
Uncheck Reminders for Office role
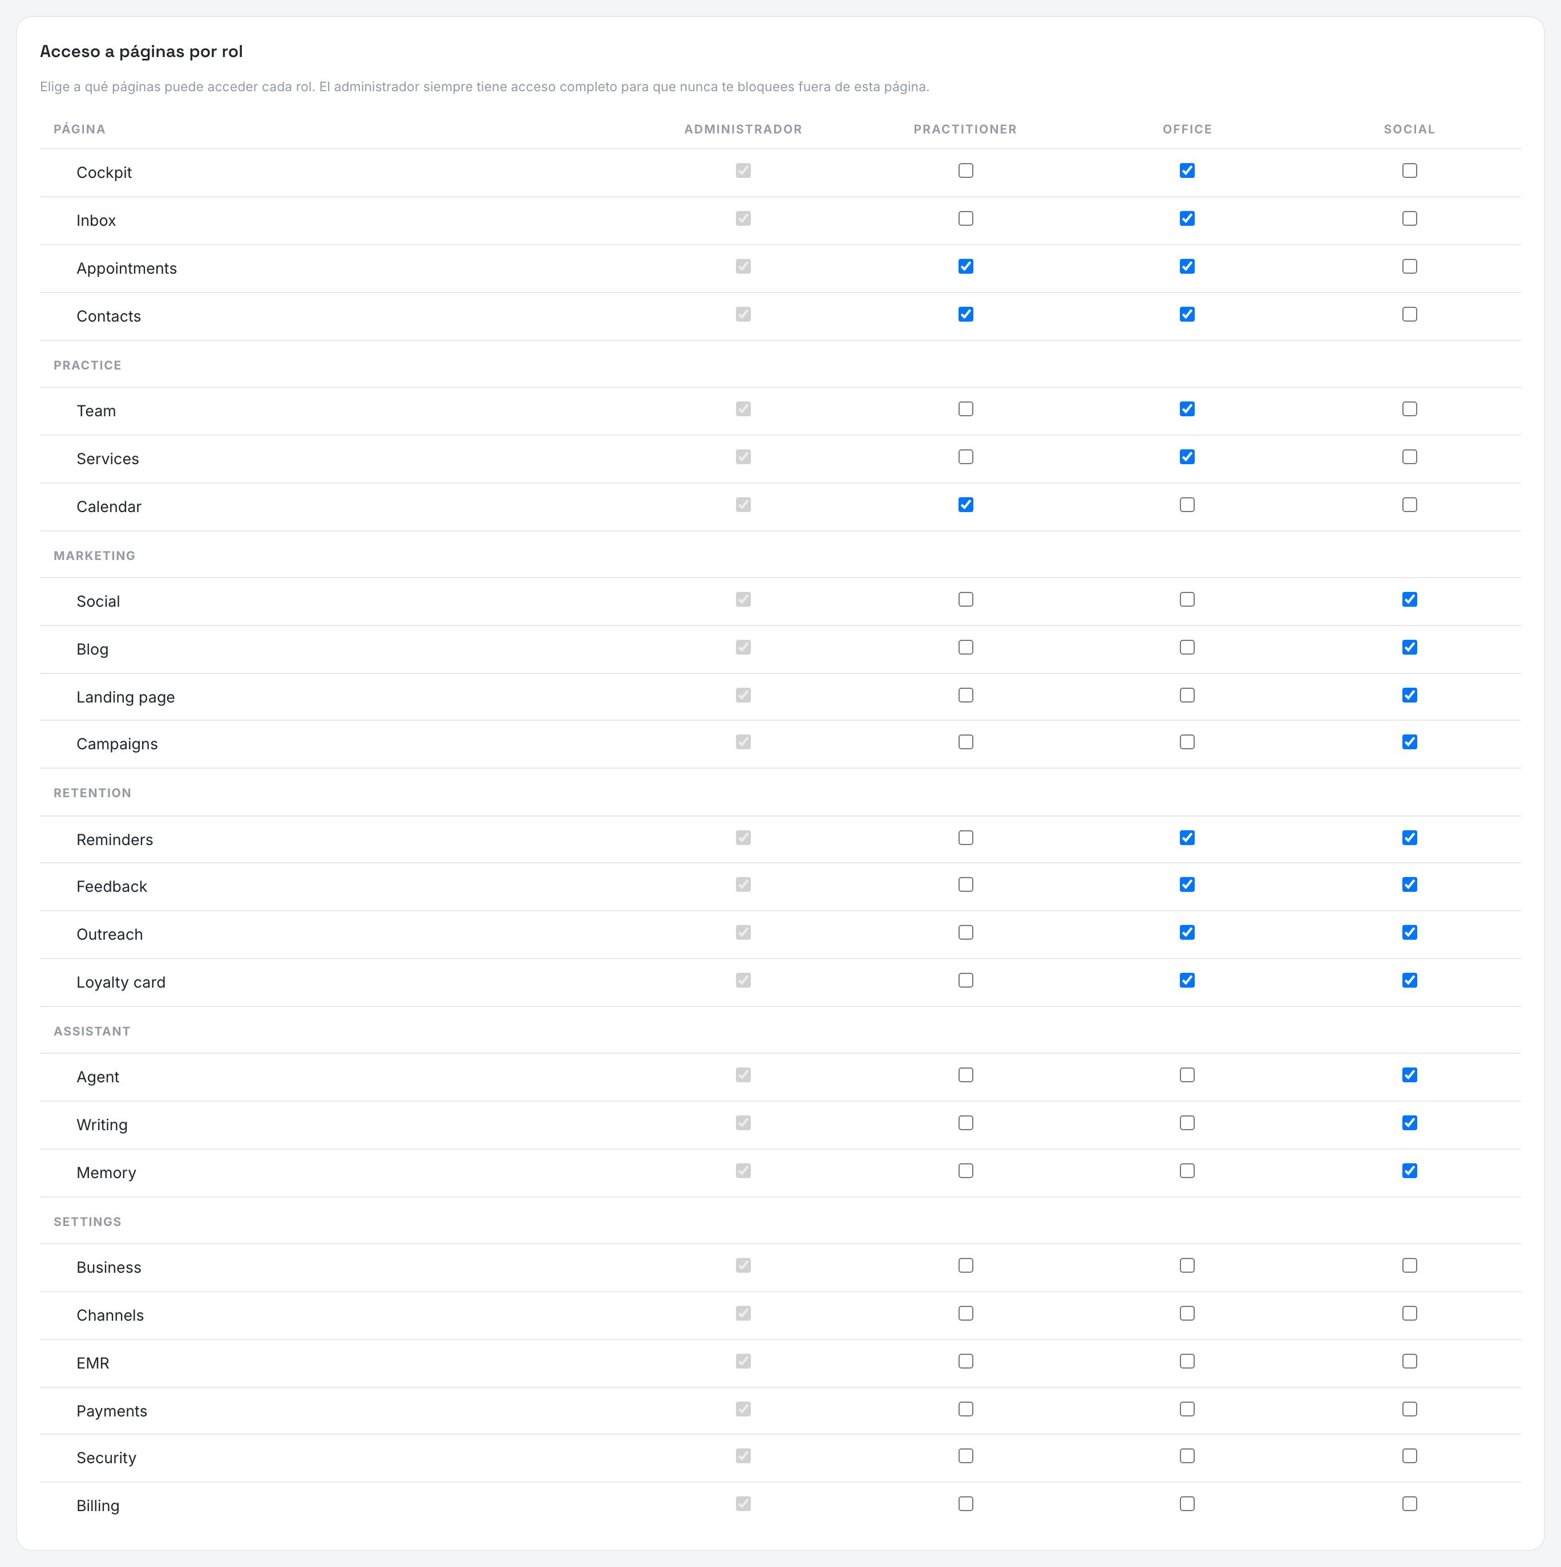pos(1187,838)
